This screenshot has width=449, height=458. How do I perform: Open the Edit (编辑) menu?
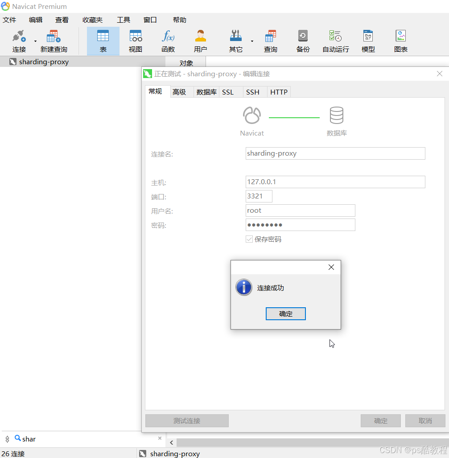36,20
